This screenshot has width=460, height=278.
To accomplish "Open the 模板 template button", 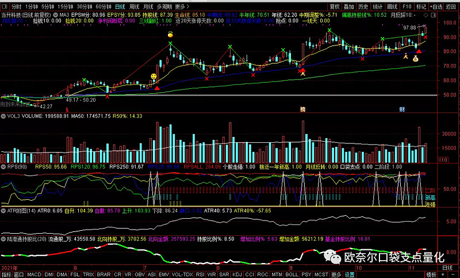I will (x=431, y=275).
